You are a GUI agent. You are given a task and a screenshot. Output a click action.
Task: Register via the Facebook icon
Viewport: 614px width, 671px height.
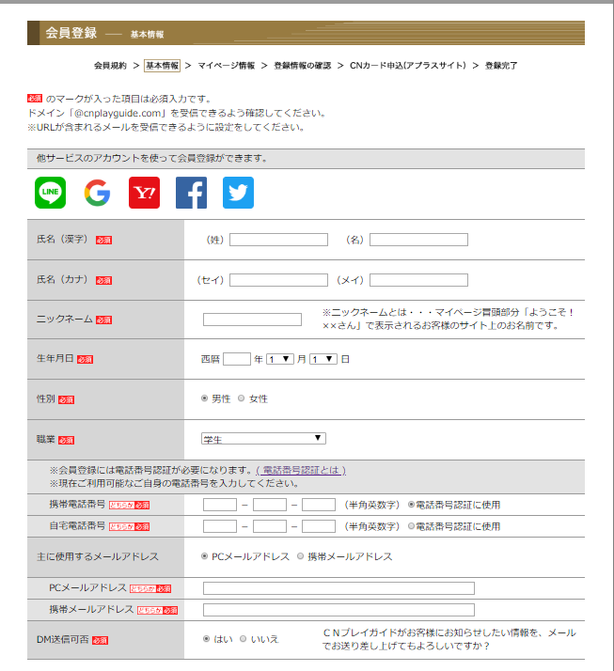point(191,193)
